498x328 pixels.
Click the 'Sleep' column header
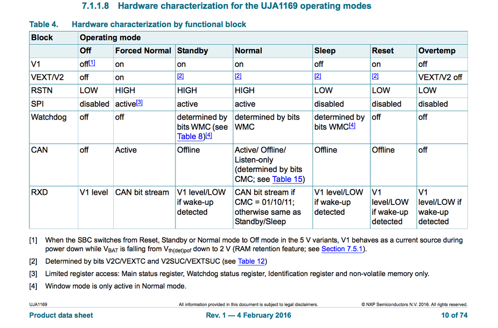tap(325, 51)
